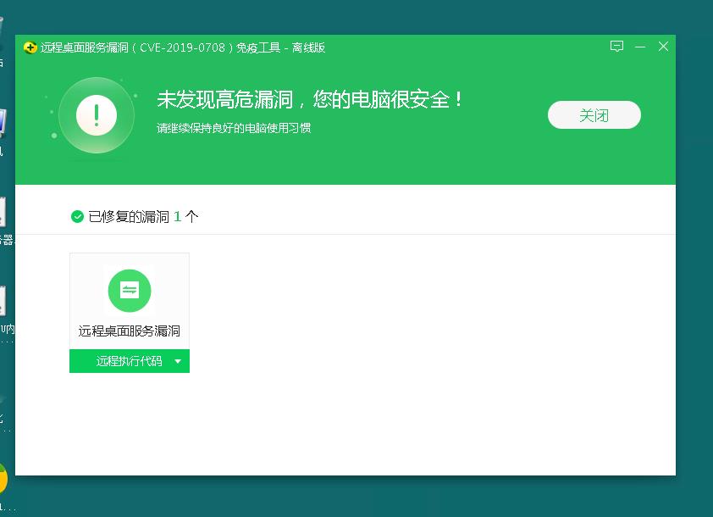713x517 pixels.
Task: Minimize the immunity tool window
Action: coord(640,47)
